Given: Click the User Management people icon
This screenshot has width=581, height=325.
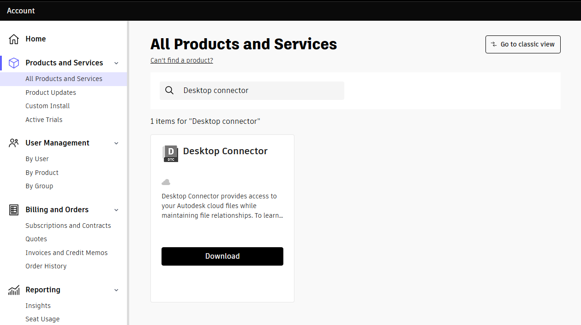Looking at the screenshot, I should click(x=14, y=143).
